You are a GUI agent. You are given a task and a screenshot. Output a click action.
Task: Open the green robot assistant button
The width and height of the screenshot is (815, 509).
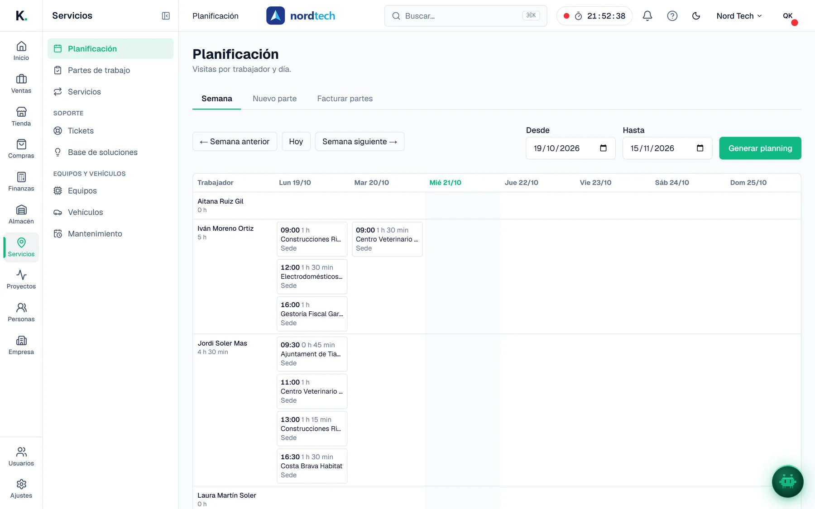[x=787, y=481]
